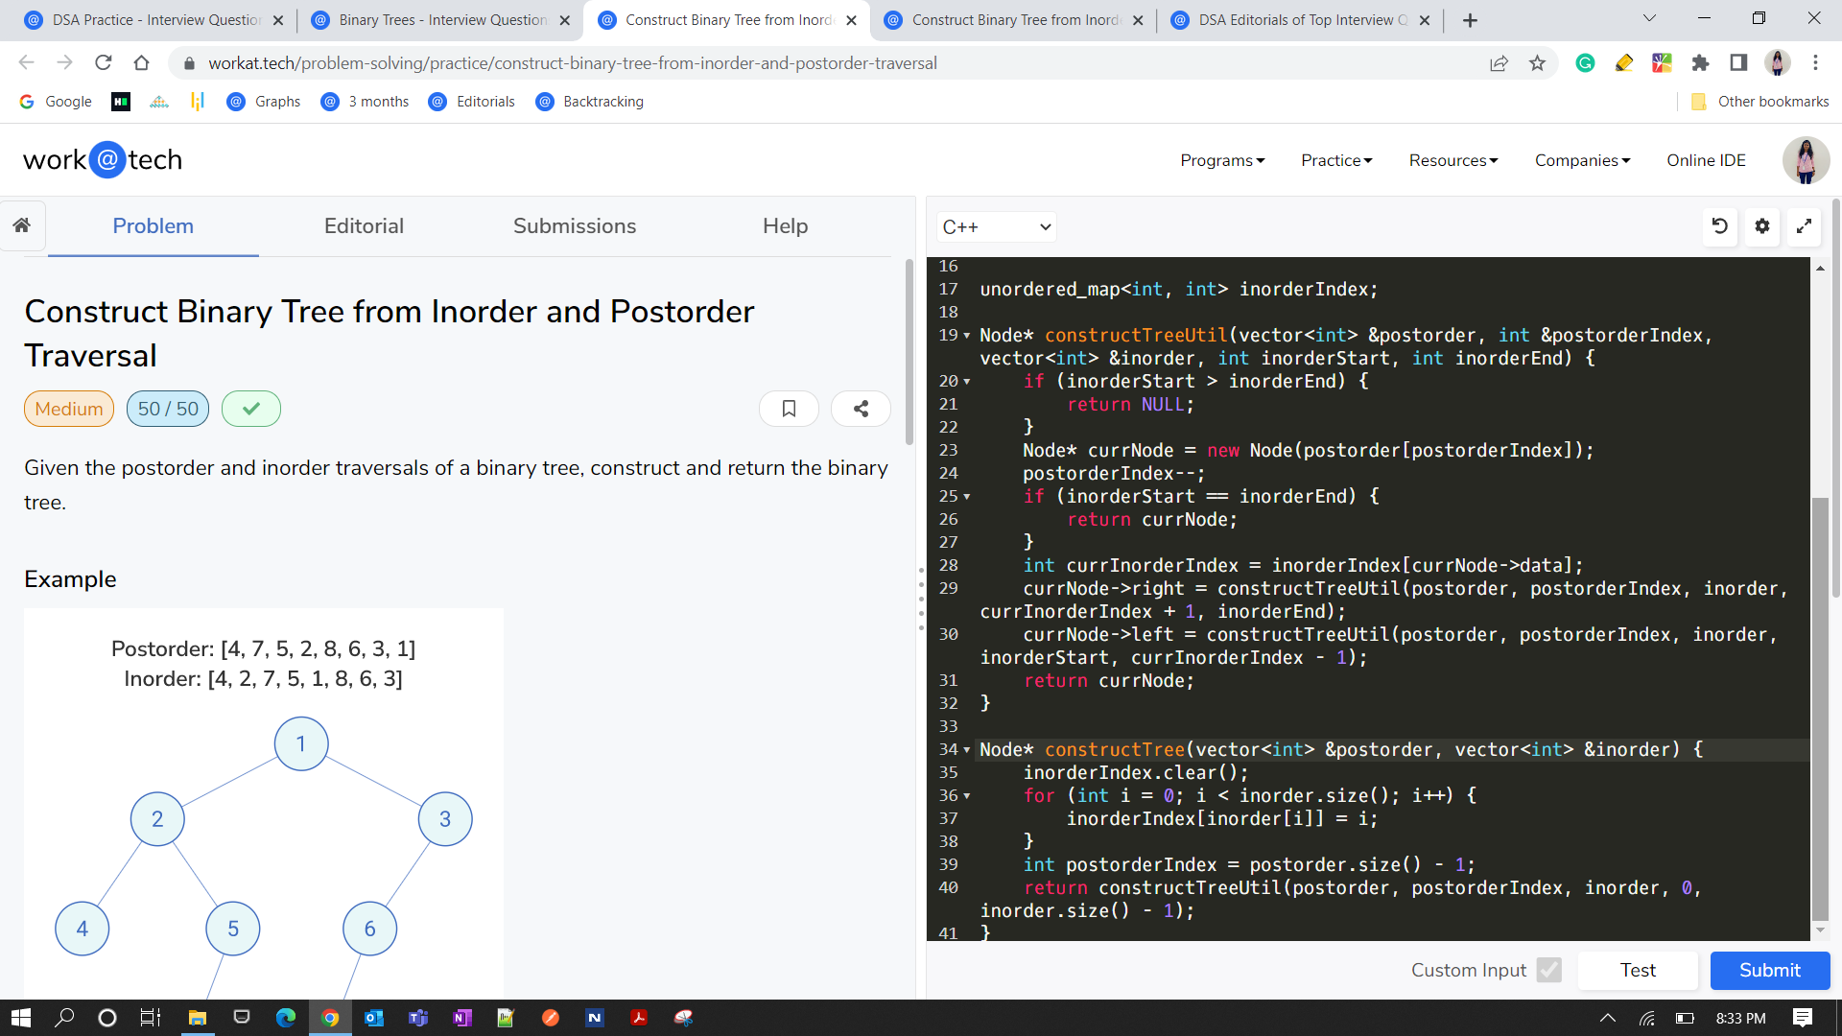This screenshot has width=1842, height=1036.
Task: Open Chrome tab search chevron
Action: click(x=1649, y=18)
